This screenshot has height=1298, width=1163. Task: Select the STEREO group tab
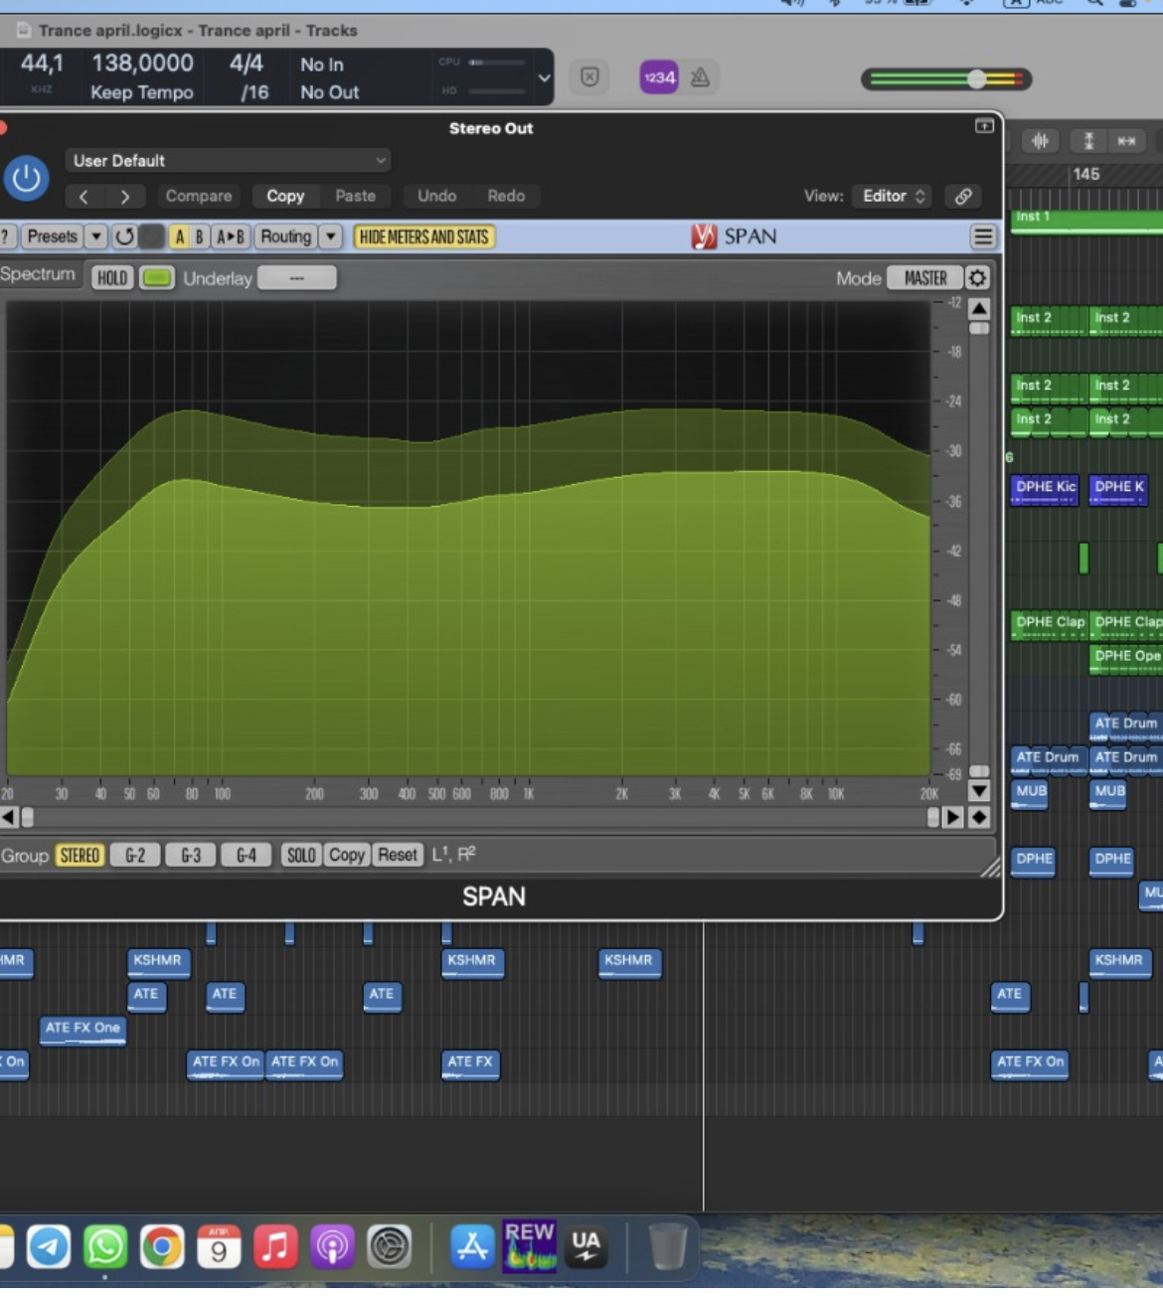80,856
